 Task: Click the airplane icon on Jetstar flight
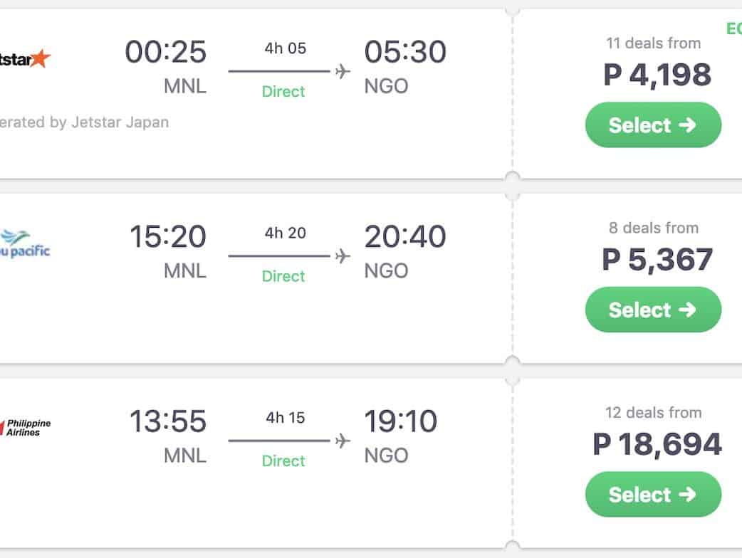343,71
